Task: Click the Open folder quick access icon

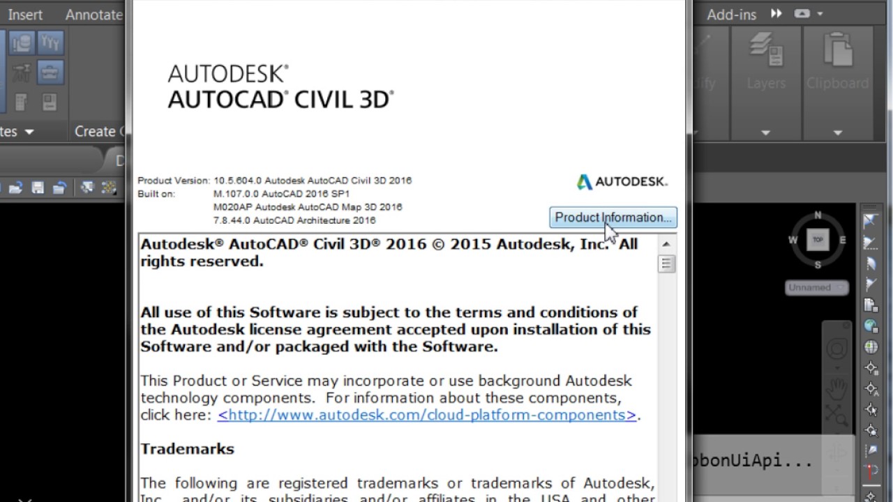Action: pyautogui.click(x=15, y=188)
